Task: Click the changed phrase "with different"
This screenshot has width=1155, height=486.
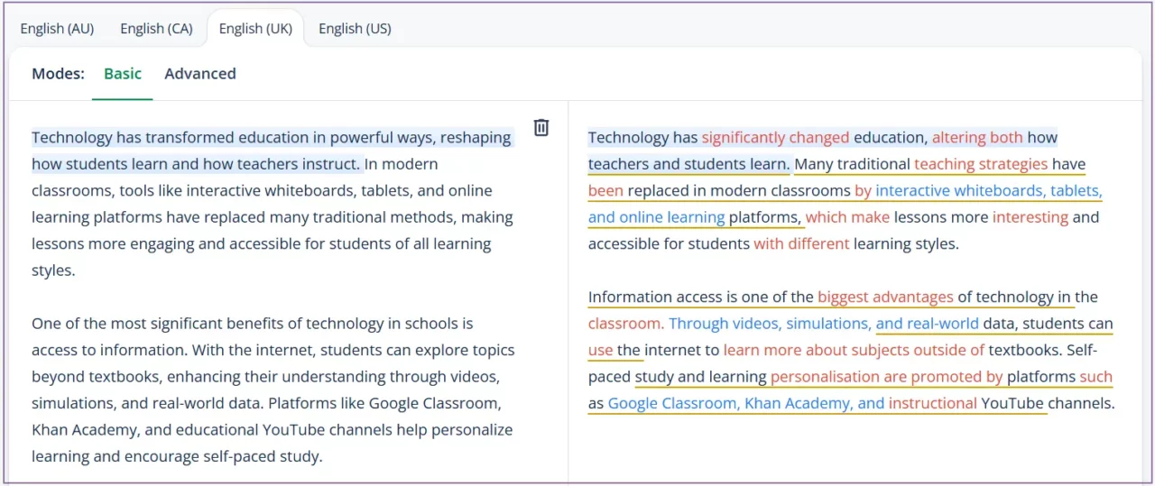Action: tap(801, 243)
